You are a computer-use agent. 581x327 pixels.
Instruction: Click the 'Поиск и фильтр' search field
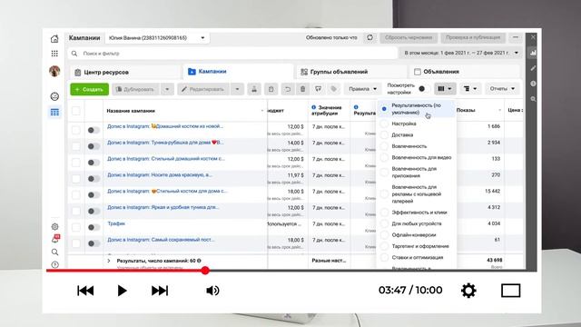(232, 54)
